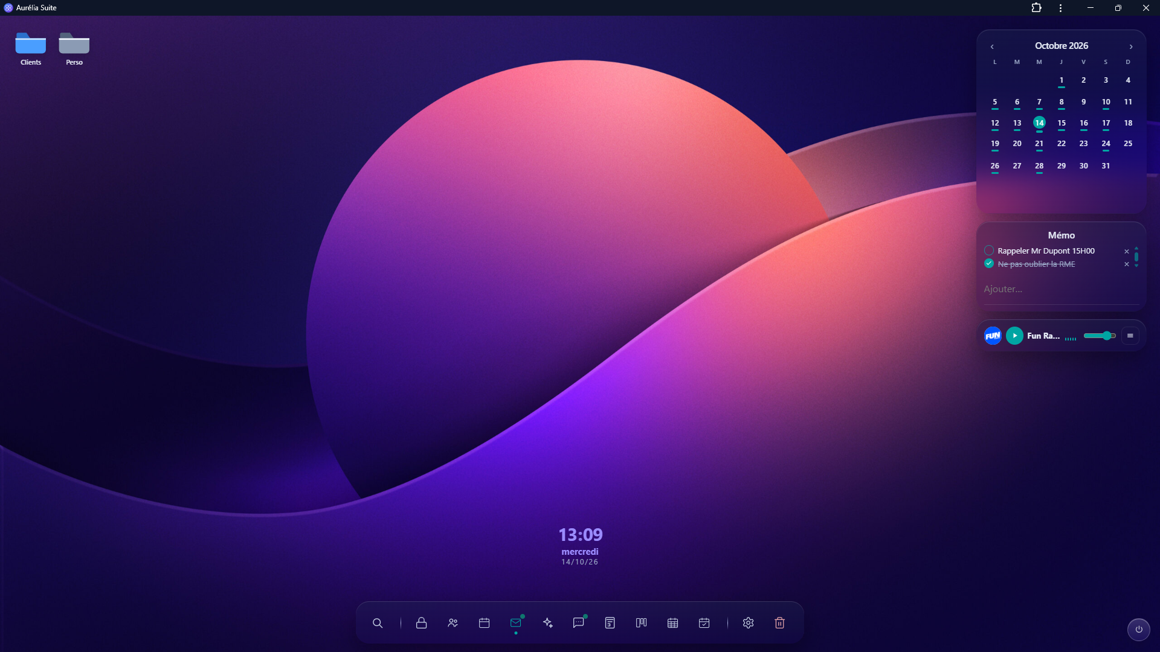Select today, October 14, in calendar
Image resolution: width=1160 pixels, height=652 pixels.
pyautogui.click(x=1039, y=123)
